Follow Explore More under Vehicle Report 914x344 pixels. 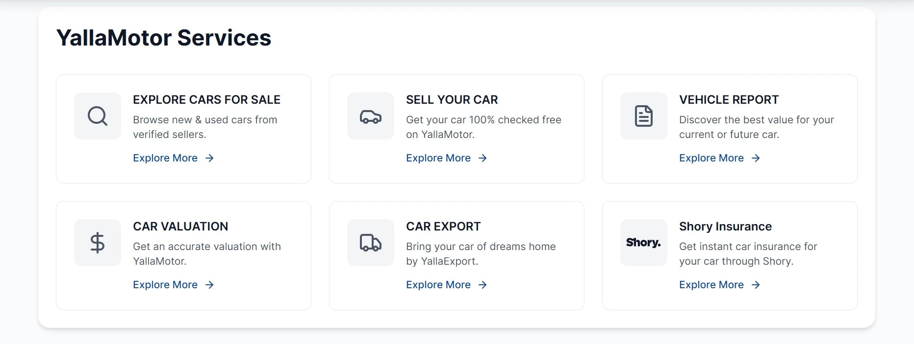tap(711, 158)
